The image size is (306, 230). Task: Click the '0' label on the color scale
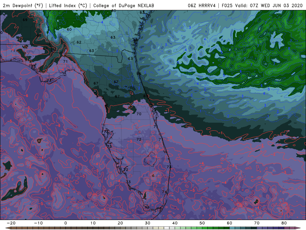point(65,223)
